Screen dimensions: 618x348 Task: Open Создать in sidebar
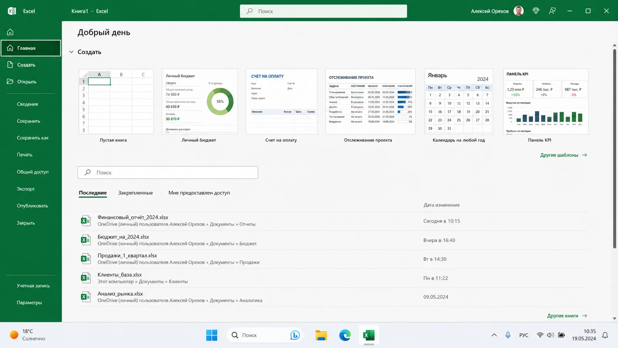[x=31, y=65]
